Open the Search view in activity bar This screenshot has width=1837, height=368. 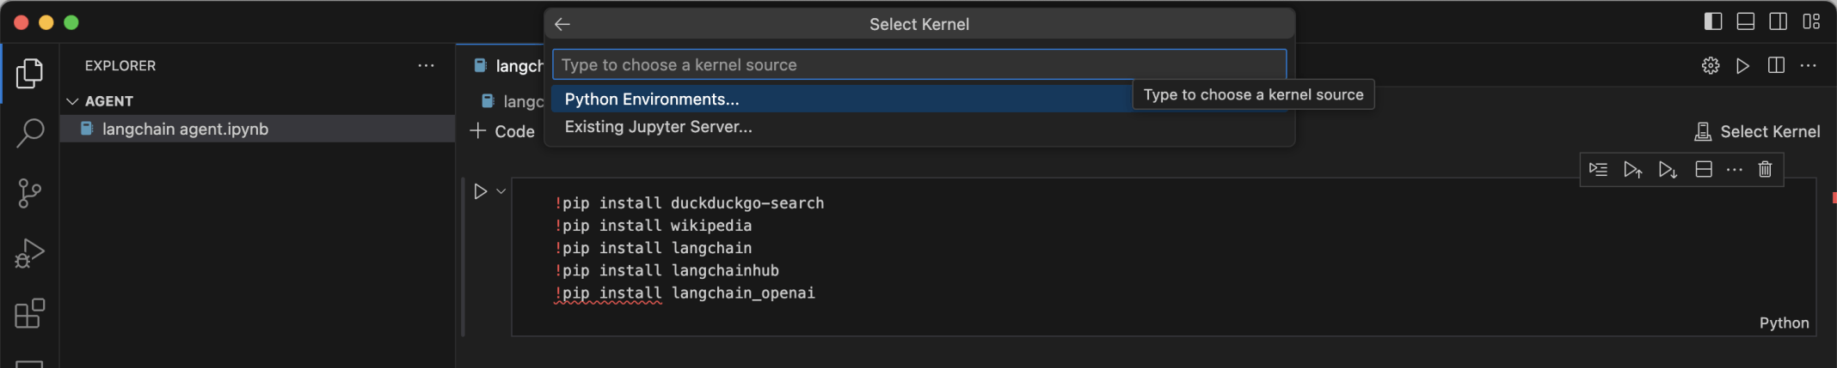click(30, 133)
